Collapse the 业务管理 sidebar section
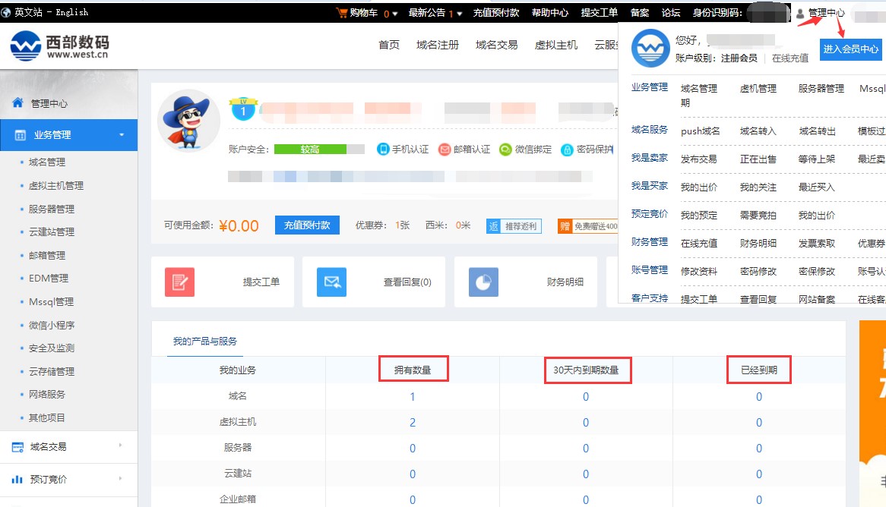 coord(122,135)
